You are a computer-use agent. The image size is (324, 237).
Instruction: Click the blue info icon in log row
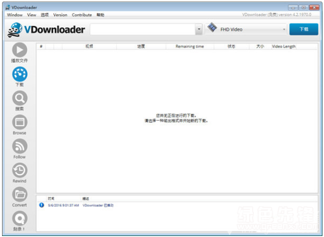click(42, 205)
